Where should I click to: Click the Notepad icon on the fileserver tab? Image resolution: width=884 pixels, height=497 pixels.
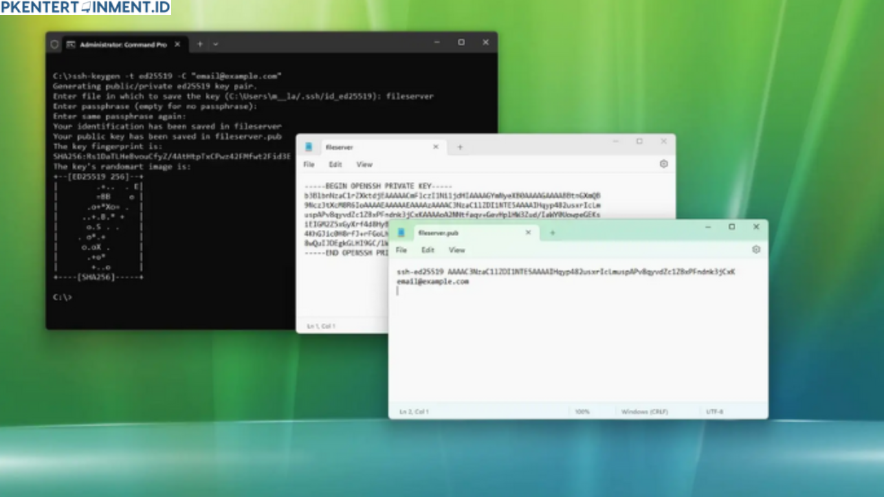pos(309,147)
